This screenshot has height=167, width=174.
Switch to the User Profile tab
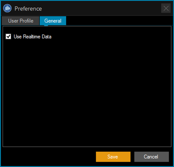point(21,21)
